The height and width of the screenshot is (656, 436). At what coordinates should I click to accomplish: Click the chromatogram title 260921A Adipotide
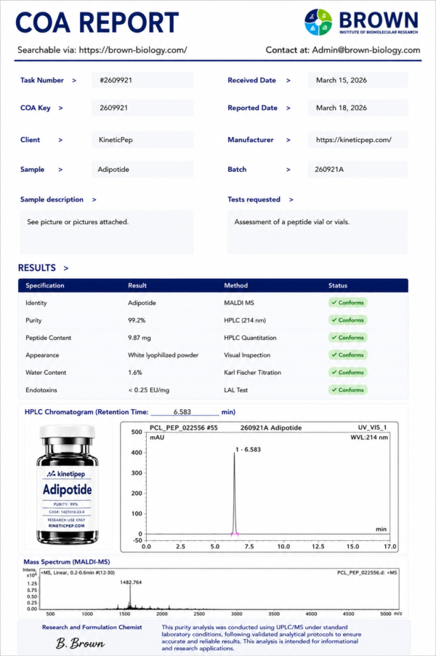click(x=270, y=427)
